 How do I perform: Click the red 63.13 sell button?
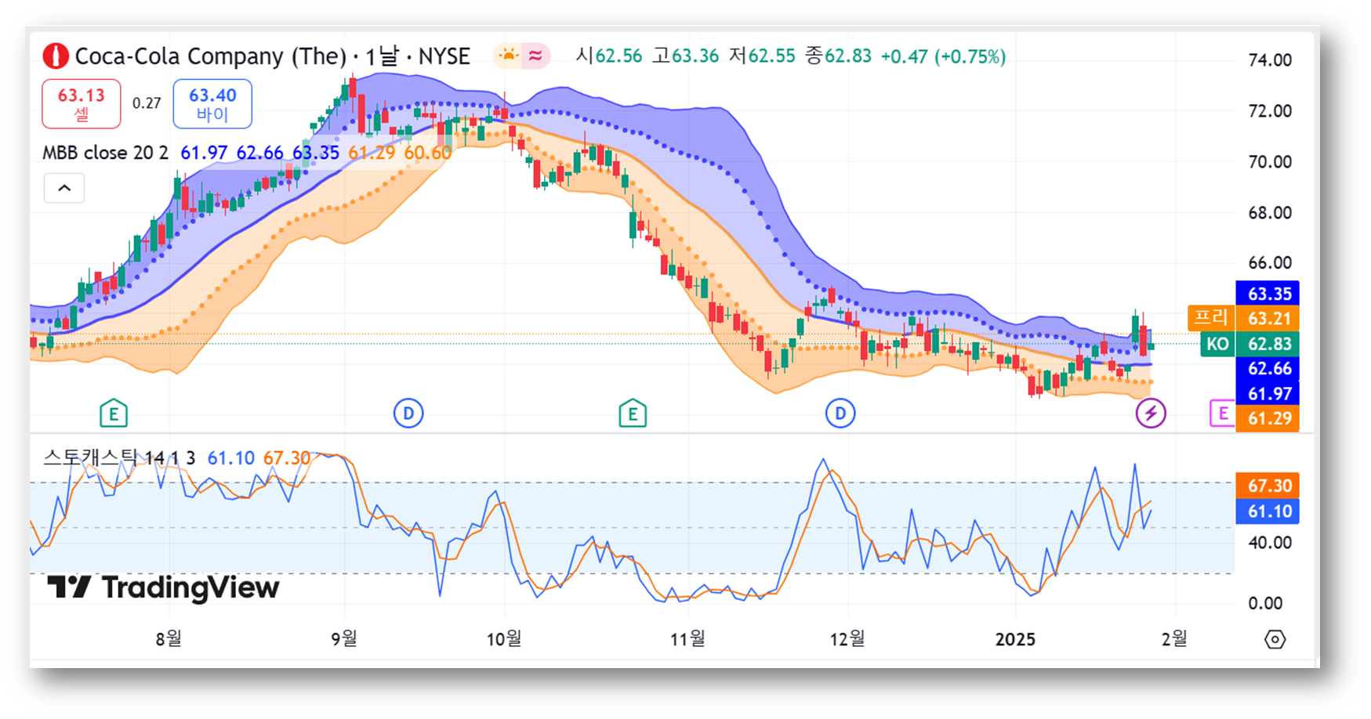82,103
